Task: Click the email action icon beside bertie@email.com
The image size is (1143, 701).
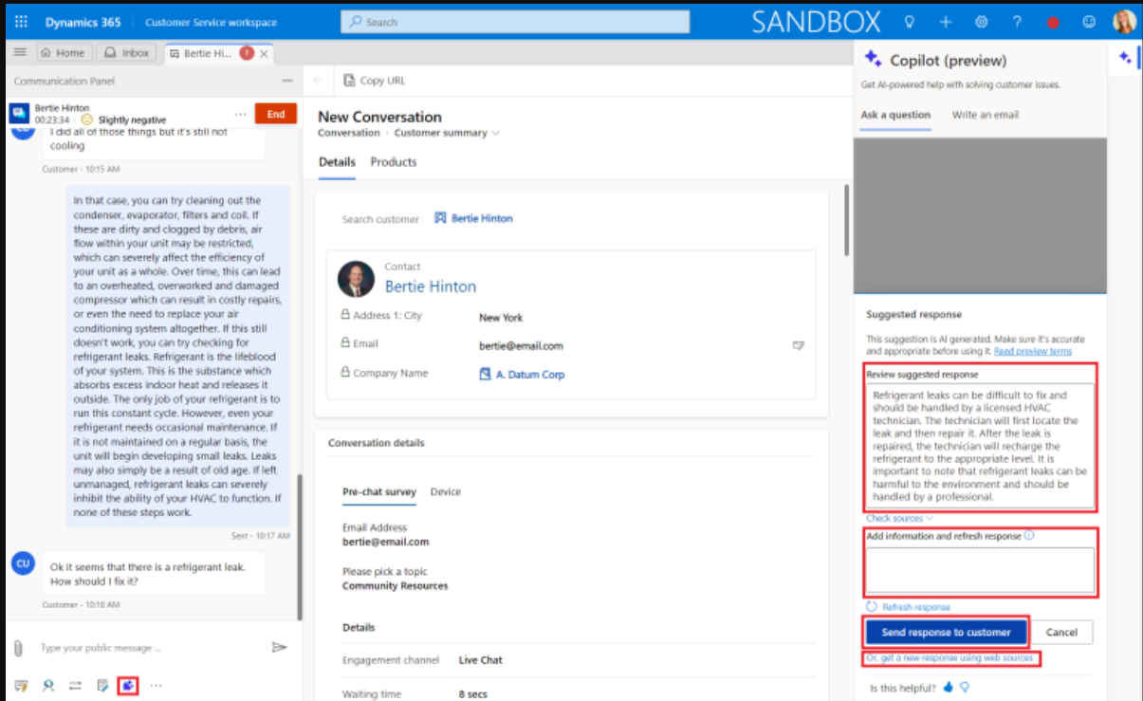Action: click(799, 346)
